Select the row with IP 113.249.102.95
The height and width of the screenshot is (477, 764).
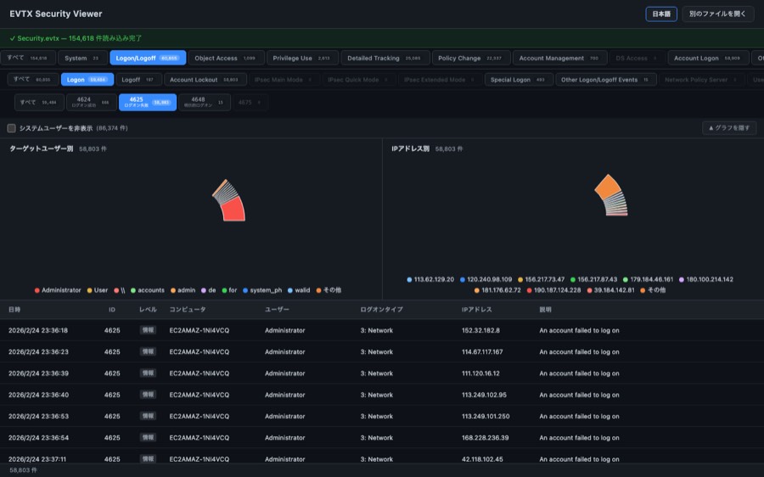(382, 395)
